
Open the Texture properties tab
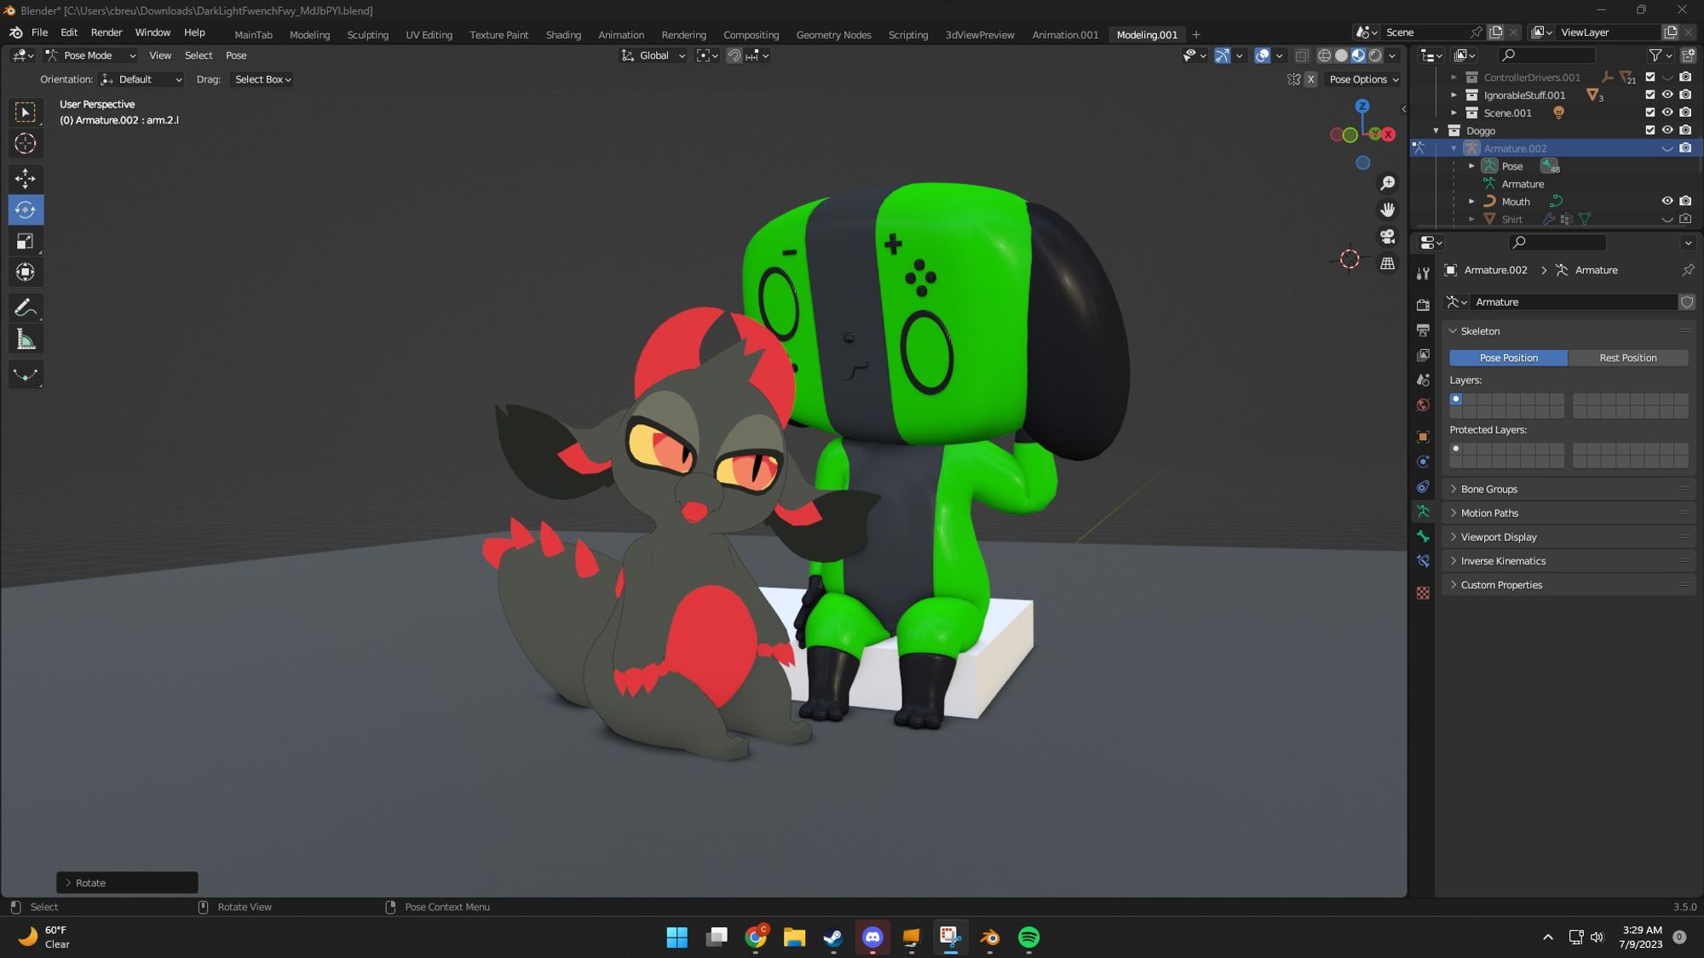[x=1423, y=593]
